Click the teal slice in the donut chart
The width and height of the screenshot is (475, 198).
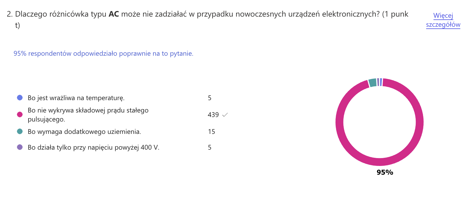point(373,82)
